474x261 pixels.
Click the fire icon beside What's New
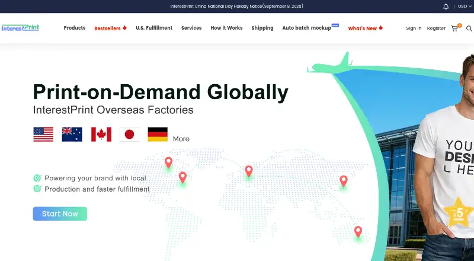pos(380,28)
